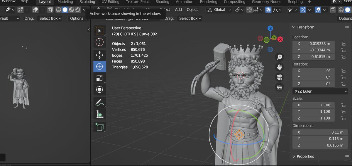
Task: Toggle gizmo display in right viewport
Action: click(x=303, y=10)
